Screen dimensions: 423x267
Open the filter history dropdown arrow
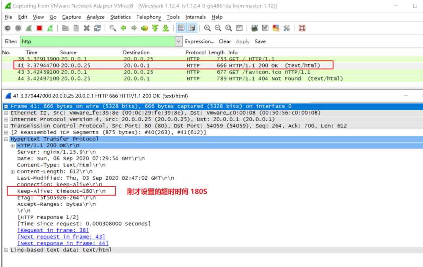tap(179, 41)
